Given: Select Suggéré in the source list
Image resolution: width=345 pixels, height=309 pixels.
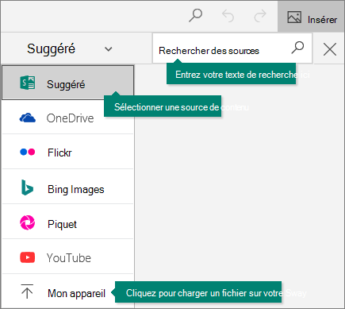Looking at the screenshot, I should pos(68,83).
